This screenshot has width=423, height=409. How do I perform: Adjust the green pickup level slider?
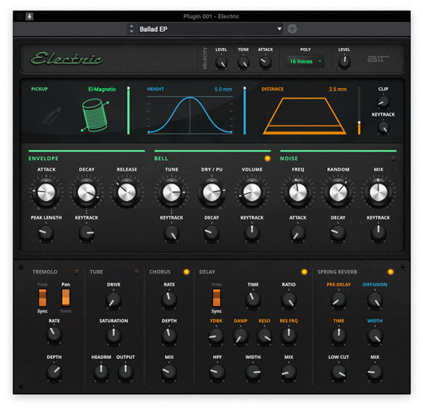pyautogui.click(x=128, y=111)
